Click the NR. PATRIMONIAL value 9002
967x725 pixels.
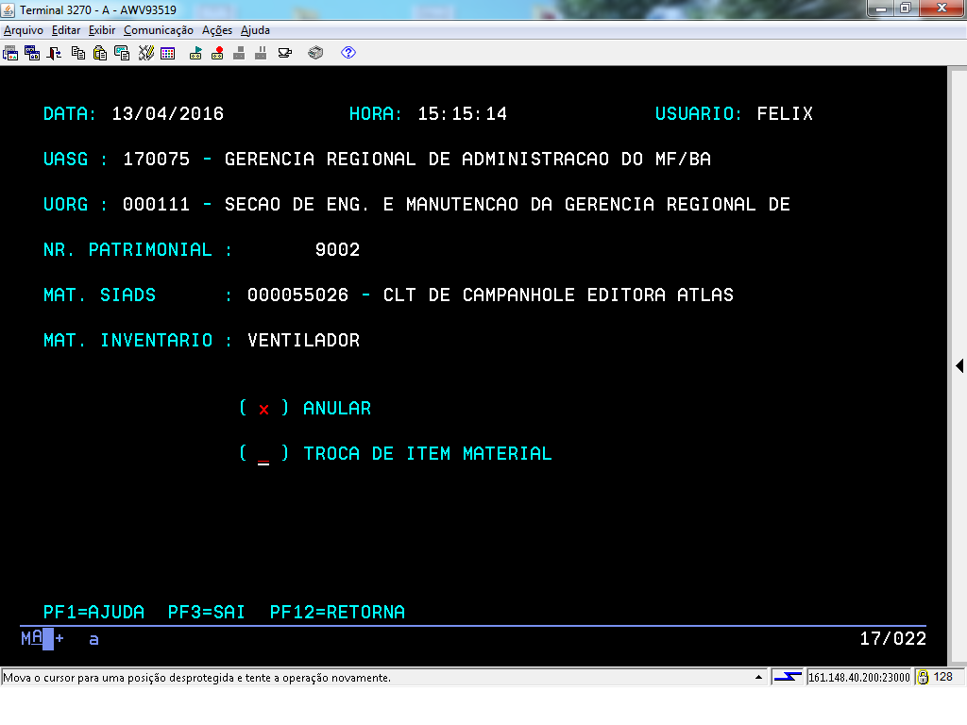337,249
